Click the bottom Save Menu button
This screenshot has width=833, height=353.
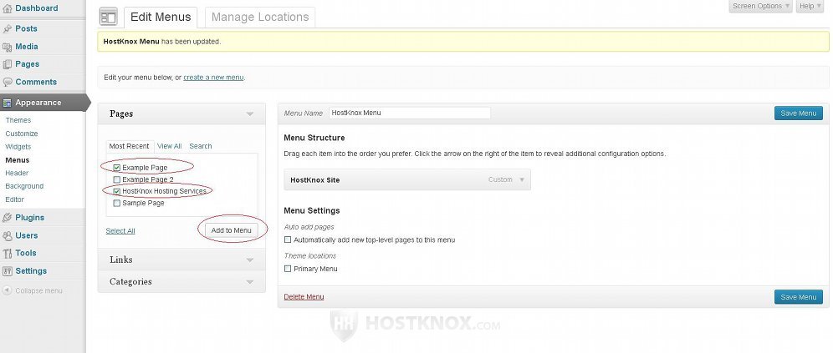pos(799,297)
